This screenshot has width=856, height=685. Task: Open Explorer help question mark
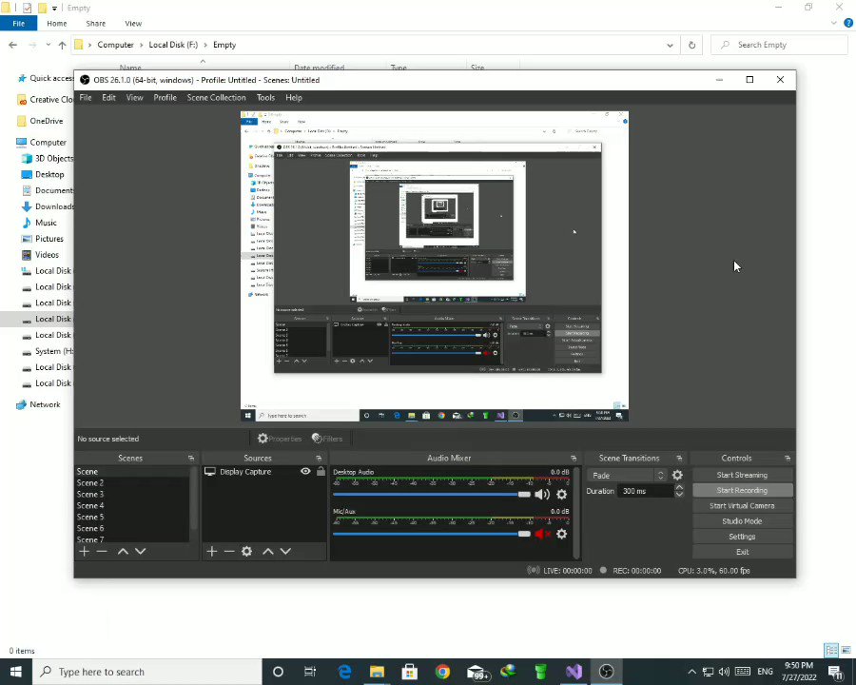pos(847,23)
